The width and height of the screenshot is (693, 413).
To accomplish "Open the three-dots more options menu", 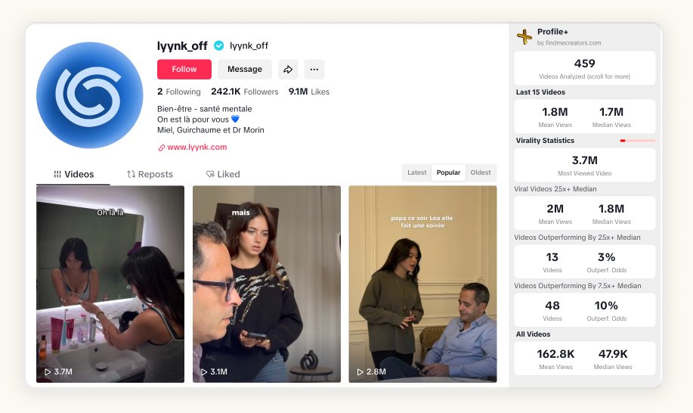I will [314, 70].
